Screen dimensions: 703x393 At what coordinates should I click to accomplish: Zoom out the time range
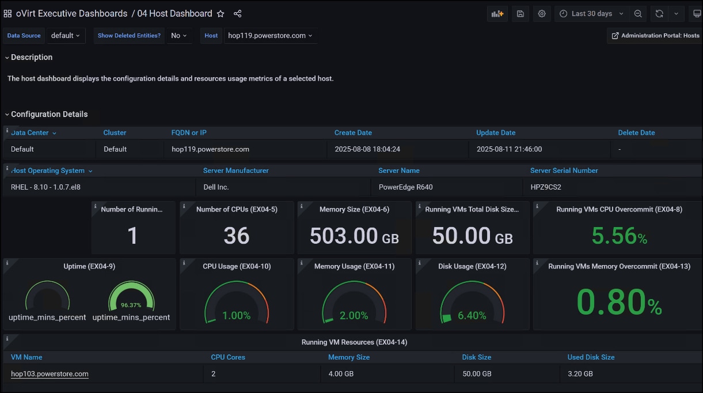638,14
